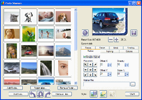Select the beagle dog thumbnail
Viewport: 142px width, 100px height.
coord(63,17)
